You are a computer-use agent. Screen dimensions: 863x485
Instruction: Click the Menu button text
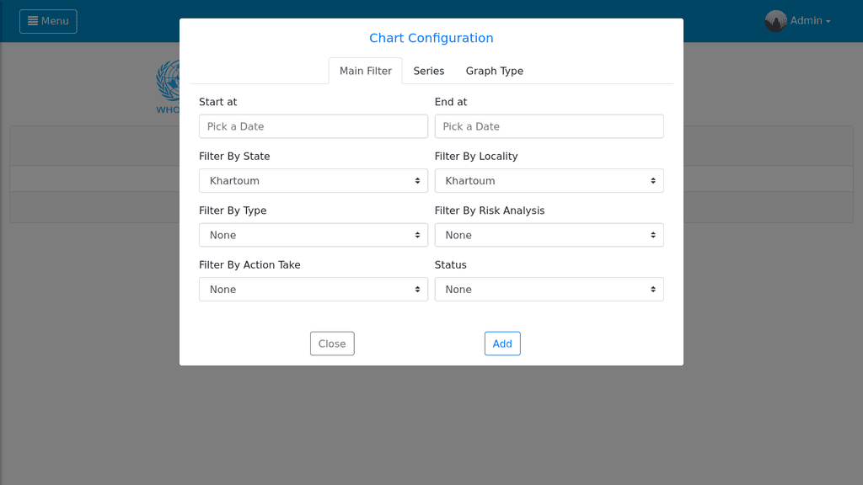tap(55, 21)
